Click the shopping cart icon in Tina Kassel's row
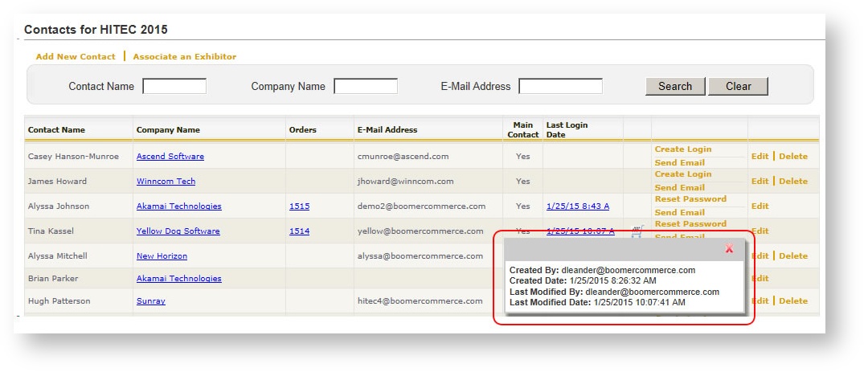The width and height of the screenshot is (864, 372). point(637,231)
